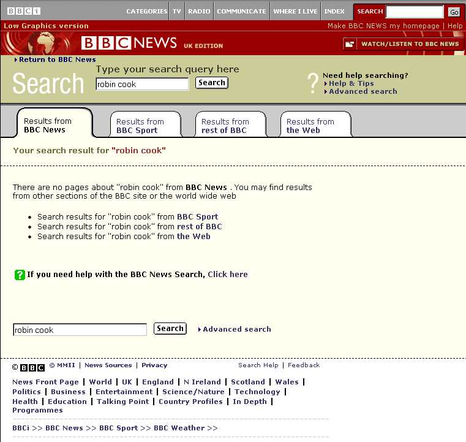Open News Sources footer link
This screenshot has height=442, width=466.
pos(108,365)
